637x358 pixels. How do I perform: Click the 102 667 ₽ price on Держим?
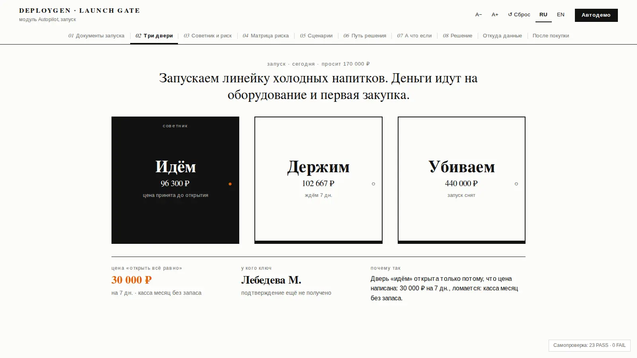[x=318, y=183]
